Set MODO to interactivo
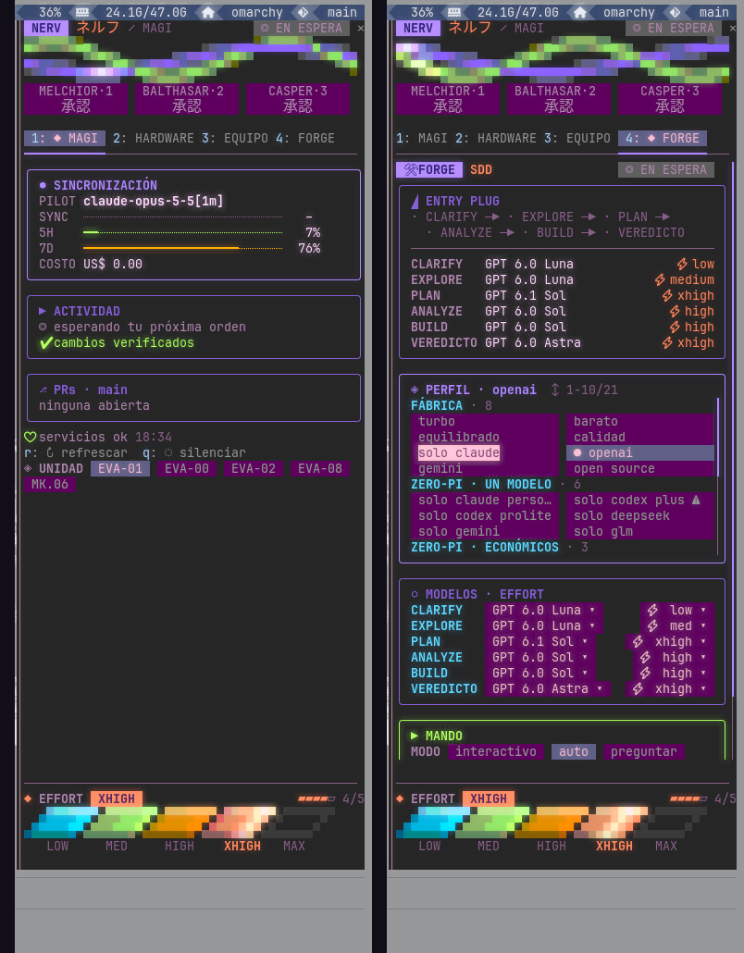The height and width of the screenshot is (953, 744). pos(496,752)
